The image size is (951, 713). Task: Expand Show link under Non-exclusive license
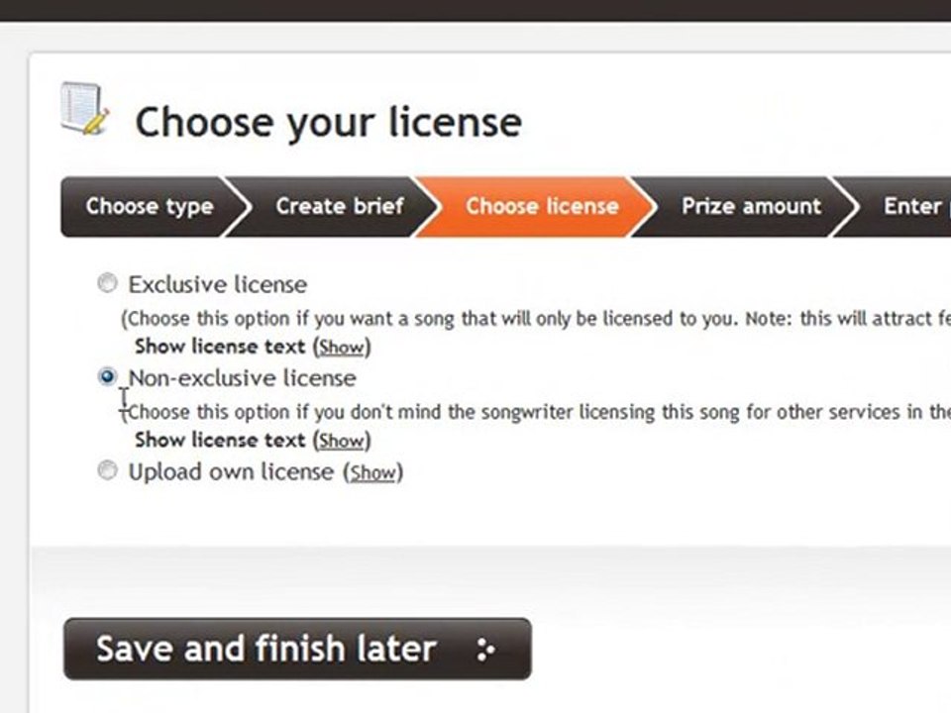point(342,441)
